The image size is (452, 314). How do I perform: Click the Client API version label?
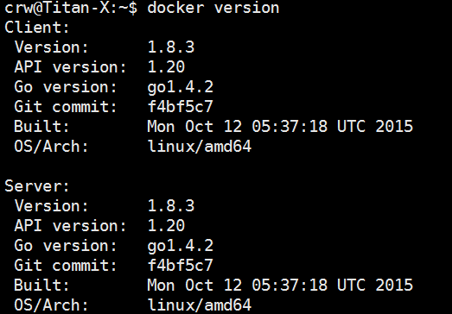tap(70, 67)
